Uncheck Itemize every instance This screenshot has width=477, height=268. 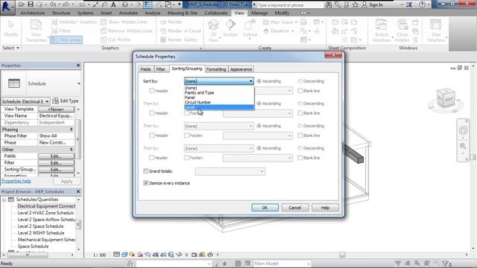146,183
